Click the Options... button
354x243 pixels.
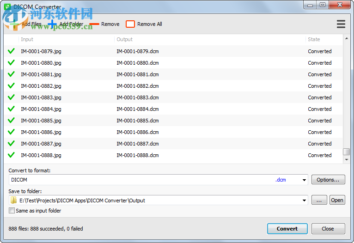(x=328, y=180)
